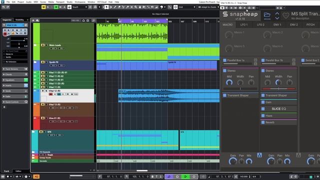
Task: Select the Zoom magnifier tool in toolbar
Action: [135, 7]
